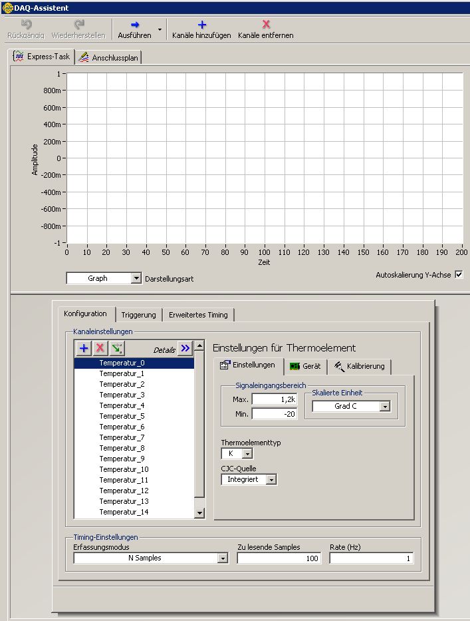Click the Max. signal range field
470x621 pixels.
(x=274, y=399)
